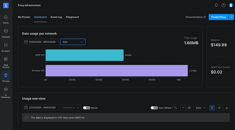
Task: Click the SERP API axis label
Action: pyautogui.click(x=40, y=55)
